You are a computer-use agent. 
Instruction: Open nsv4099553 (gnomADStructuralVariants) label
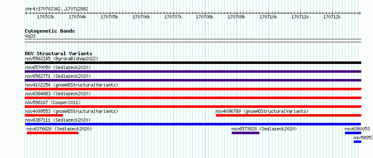[72, 111]
